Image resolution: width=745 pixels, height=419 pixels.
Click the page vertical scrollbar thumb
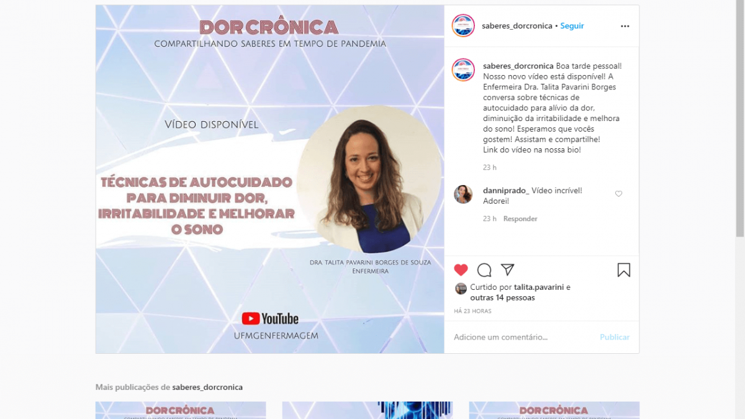tap(739, 118)
